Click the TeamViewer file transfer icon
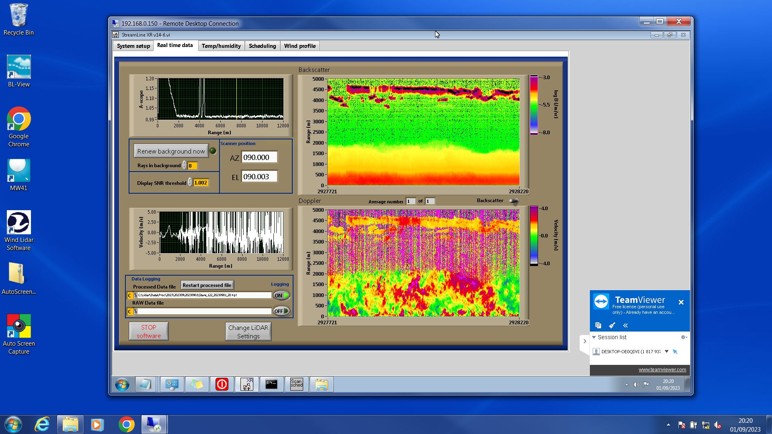Image resolution: width=772 pixels, height=434 pixels. click(x=598, y=325)
